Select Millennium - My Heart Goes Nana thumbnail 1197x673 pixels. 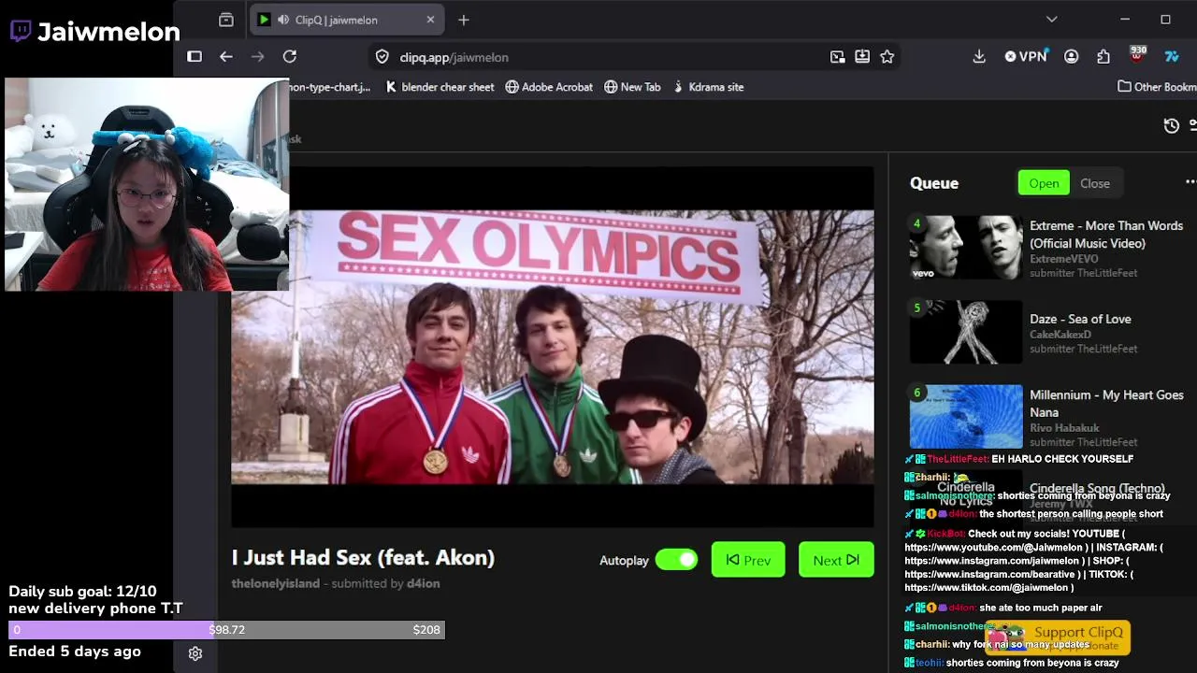pyautogui.click(x=966, y=416)
